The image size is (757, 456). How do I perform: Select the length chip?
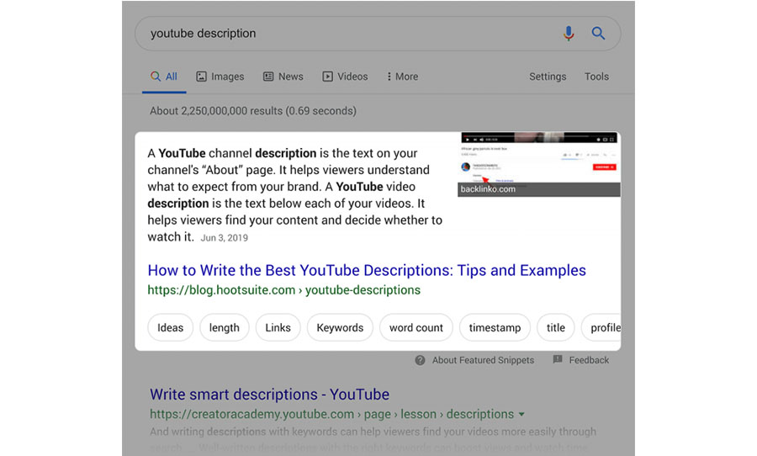click(x=225, y=327)
